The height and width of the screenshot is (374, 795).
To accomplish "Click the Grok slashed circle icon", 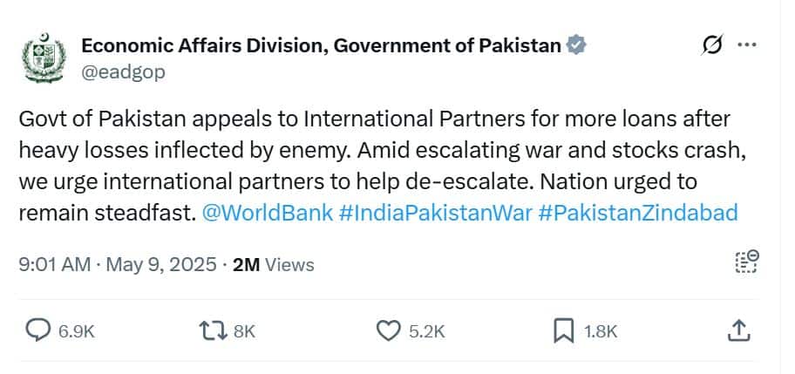I will 712,45.
